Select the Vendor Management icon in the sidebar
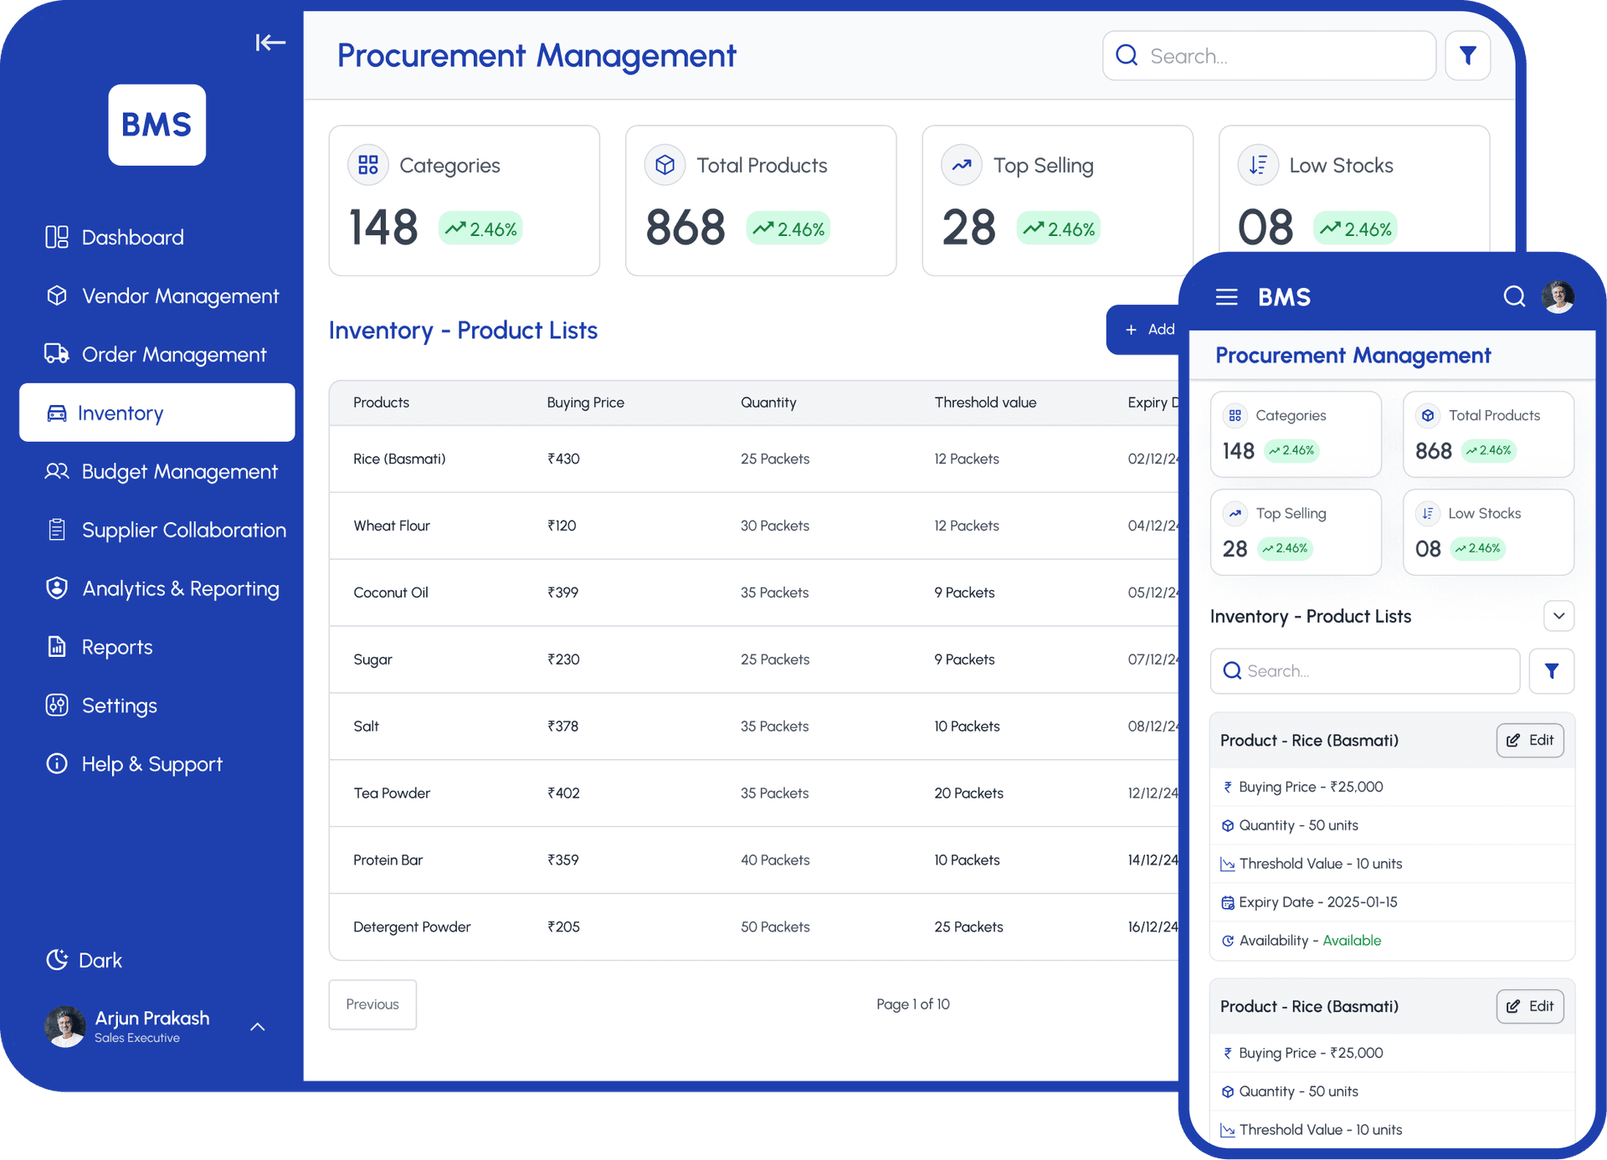1607x1160 pixels. click(56, 295)
